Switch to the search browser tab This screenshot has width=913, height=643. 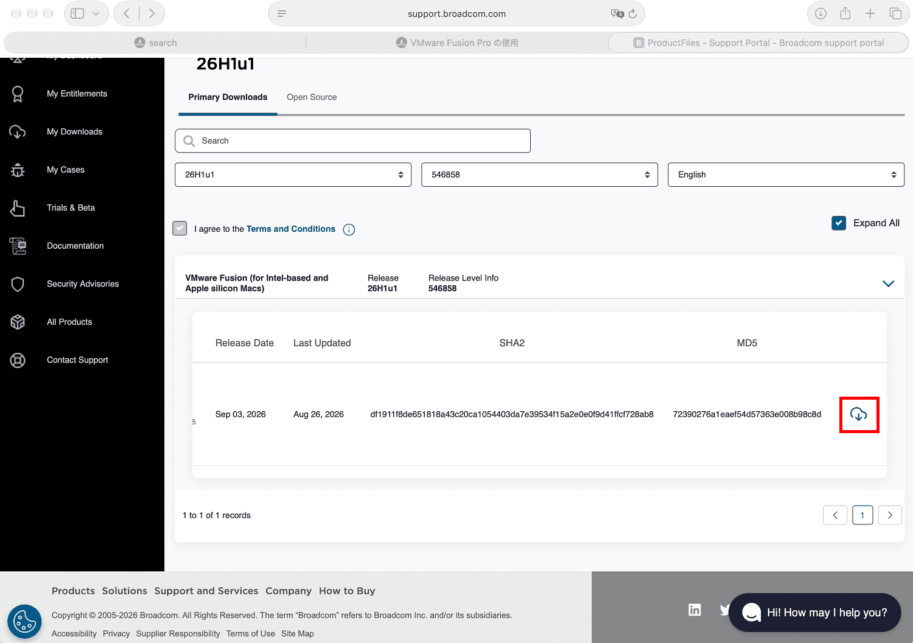click(x=155, y=43)
